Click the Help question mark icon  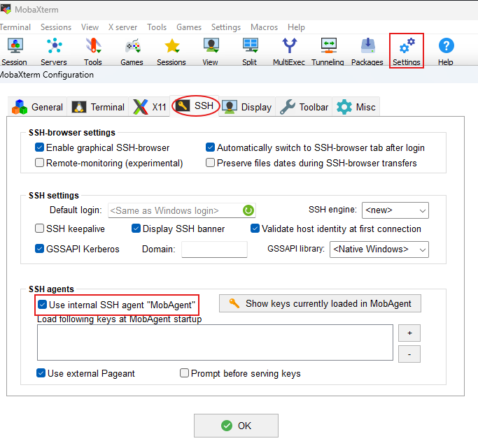pyautogui.click(x=446, y=52)
